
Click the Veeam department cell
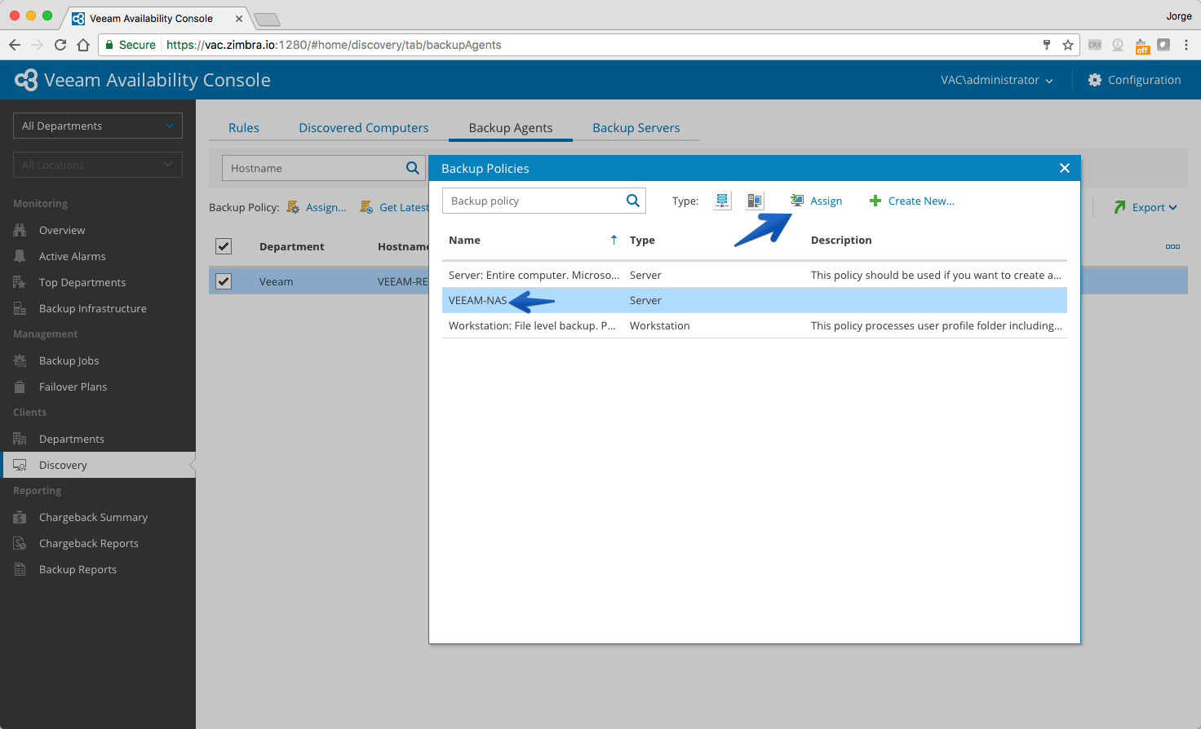tap(276, 281)
